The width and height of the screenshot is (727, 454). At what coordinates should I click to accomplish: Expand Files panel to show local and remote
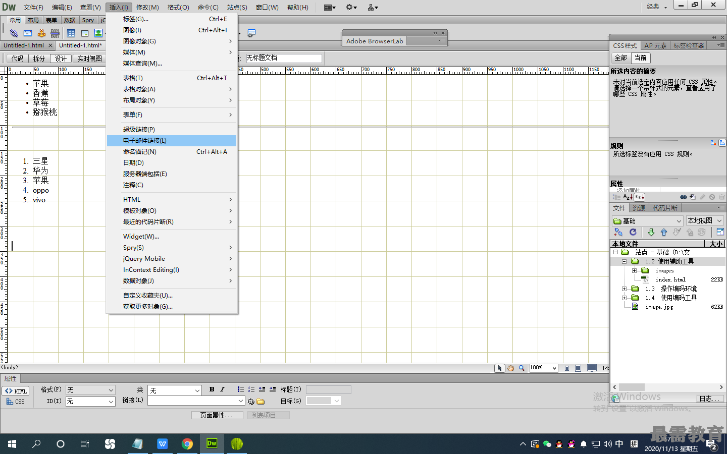(x=720, y=232)
